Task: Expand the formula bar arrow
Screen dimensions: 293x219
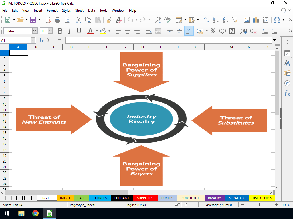Action: (274, 40)
